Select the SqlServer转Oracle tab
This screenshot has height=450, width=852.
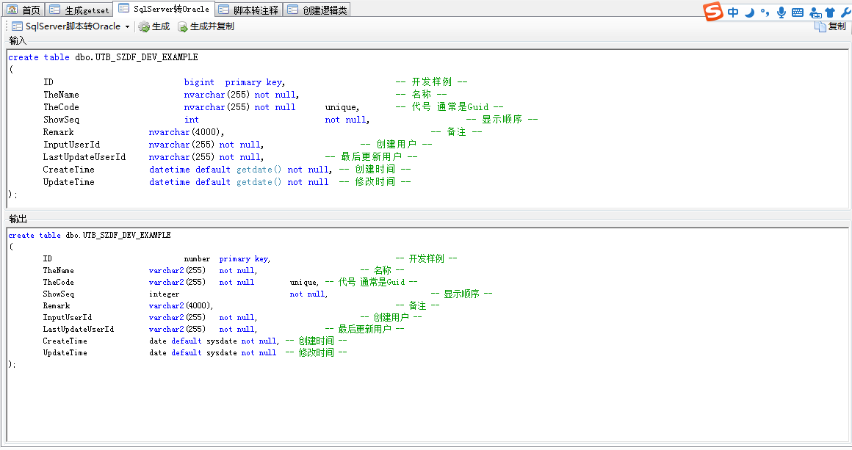[x=164, y=9]
